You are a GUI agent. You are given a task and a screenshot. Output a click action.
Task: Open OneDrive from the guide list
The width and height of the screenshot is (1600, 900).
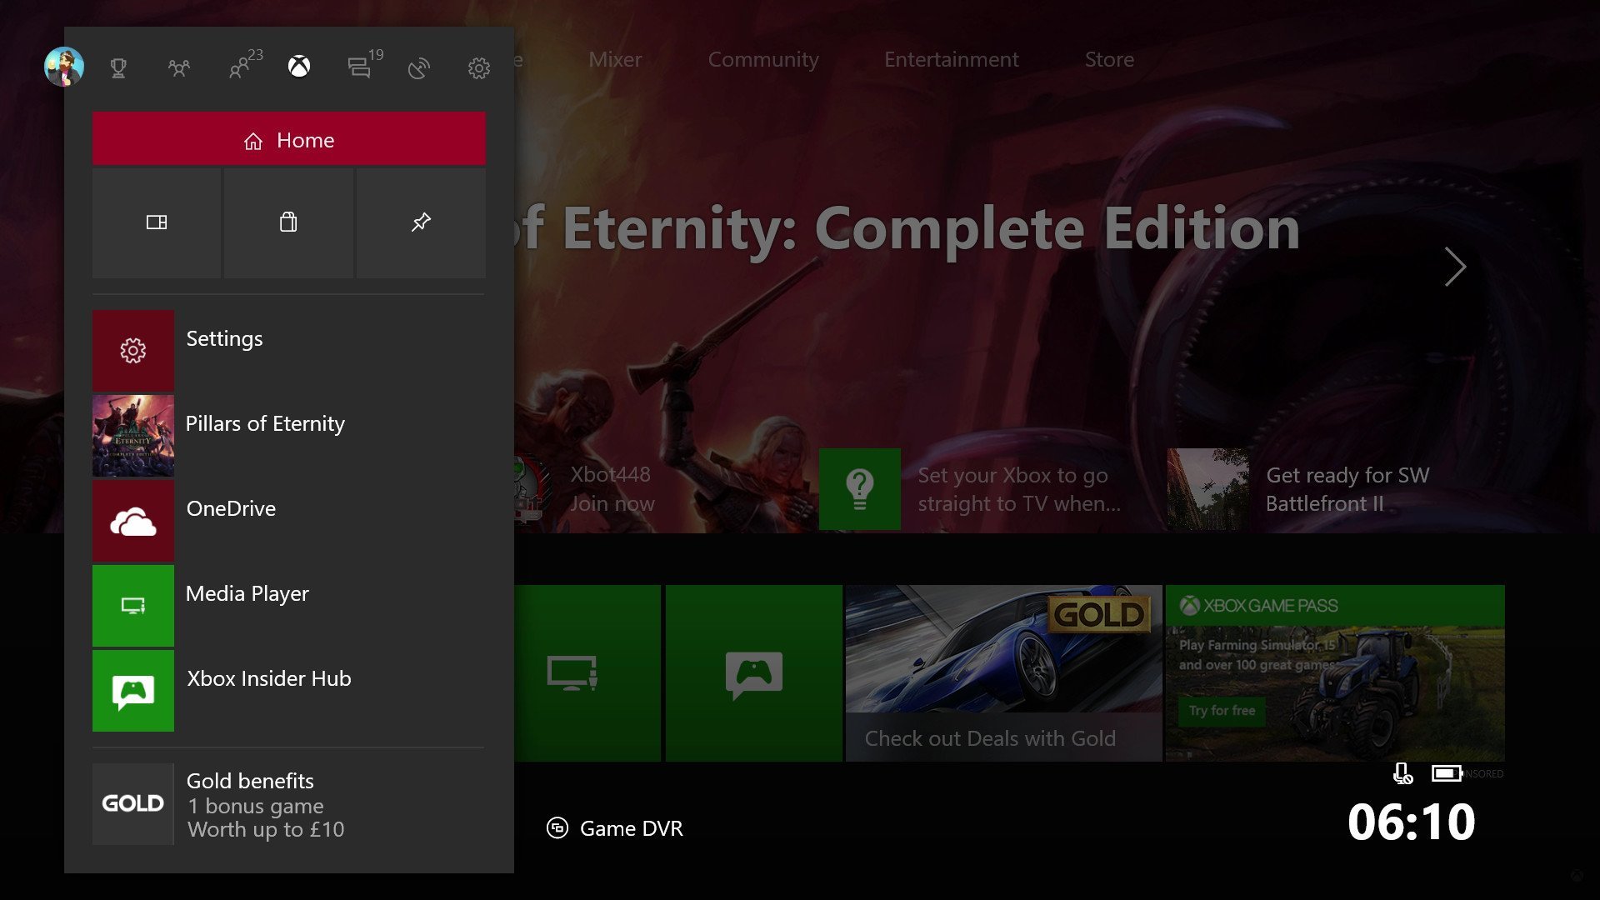tap(288, 521)
